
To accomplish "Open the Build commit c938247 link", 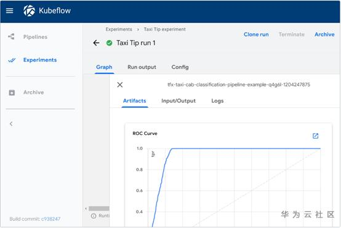I will (x=50, y=219).
